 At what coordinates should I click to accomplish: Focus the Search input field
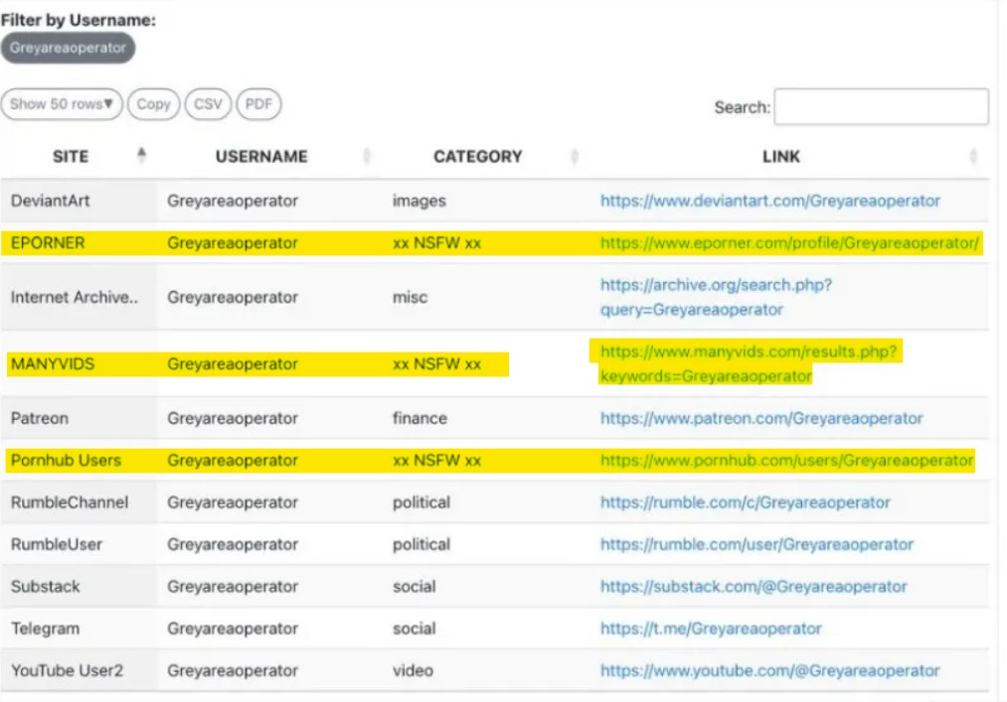coord(881,106)
